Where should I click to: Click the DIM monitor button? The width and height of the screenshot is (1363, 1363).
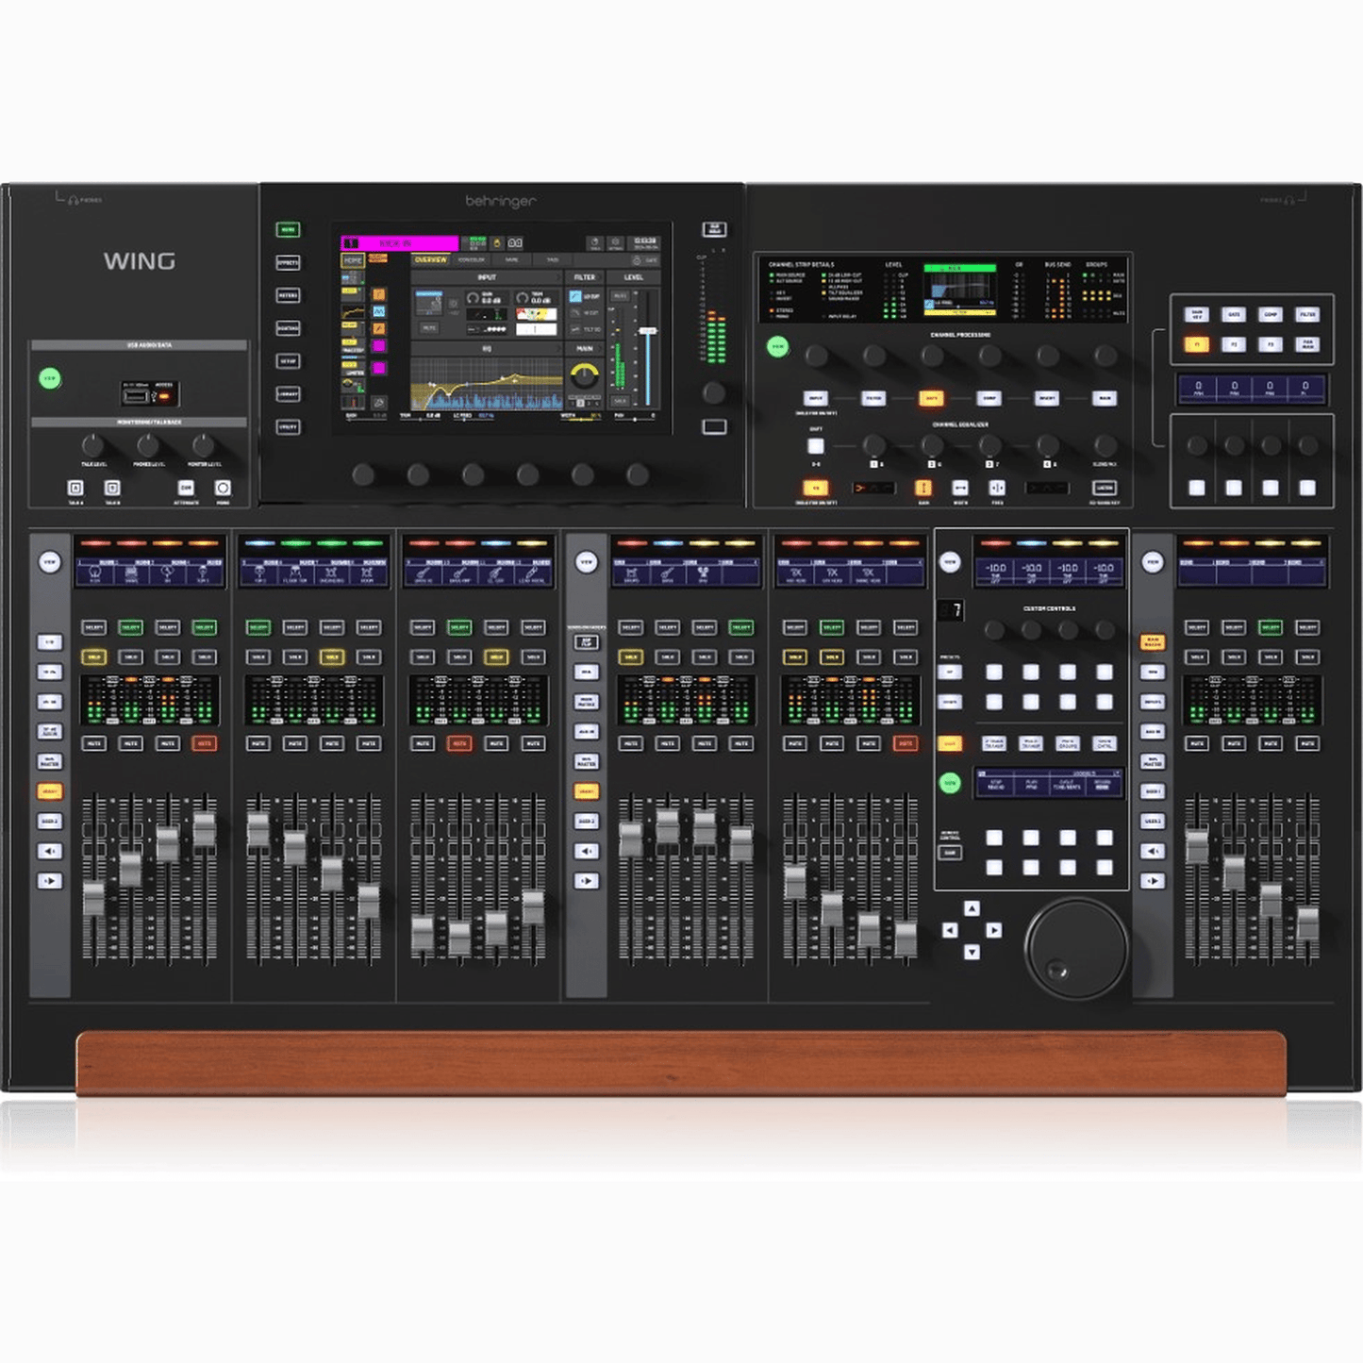186,488
